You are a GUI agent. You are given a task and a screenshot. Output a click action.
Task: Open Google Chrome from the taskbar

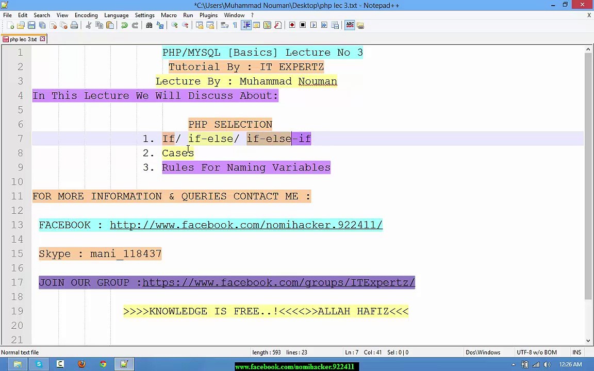[x=103, y=364]
